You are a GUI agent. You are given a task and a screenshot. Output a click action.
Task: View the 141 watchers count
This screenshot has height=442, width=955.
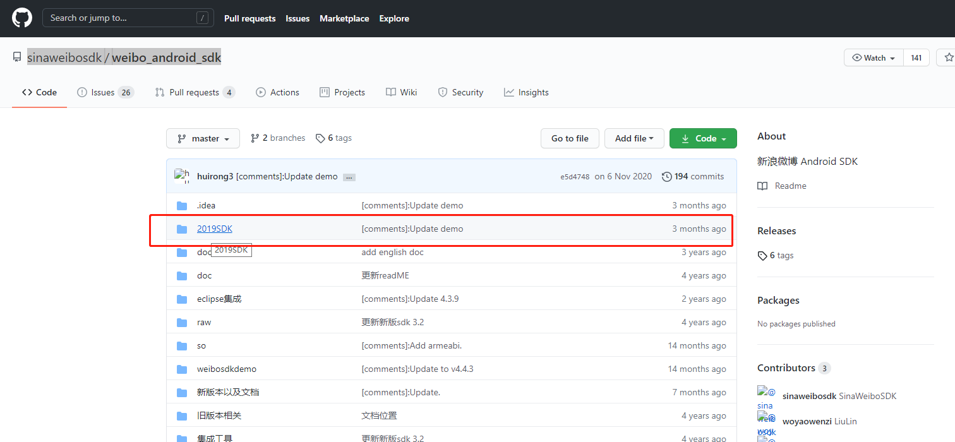pos(916,57)
